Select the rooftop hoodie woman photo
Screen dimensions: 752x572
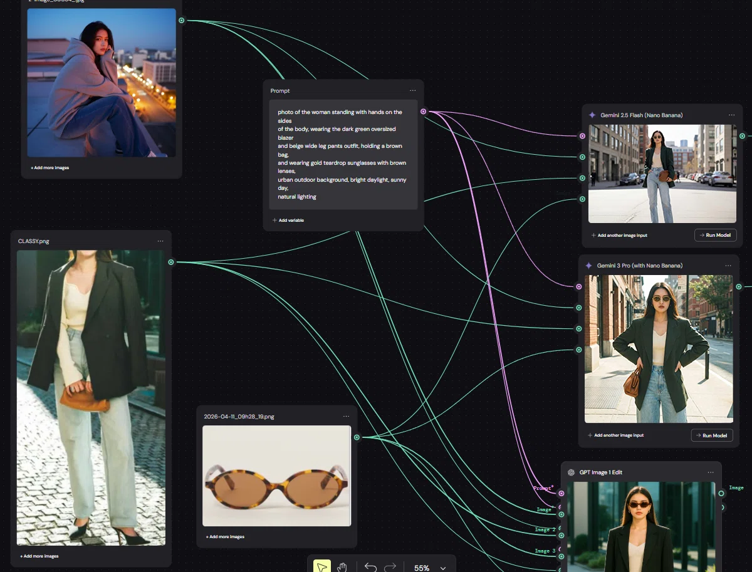(102, 83)
